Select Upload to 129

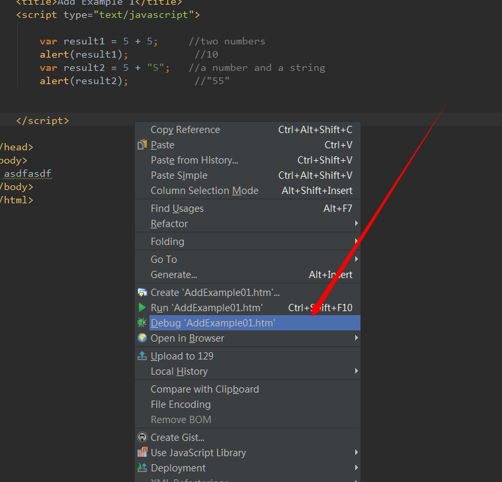(x=248, y=356)
